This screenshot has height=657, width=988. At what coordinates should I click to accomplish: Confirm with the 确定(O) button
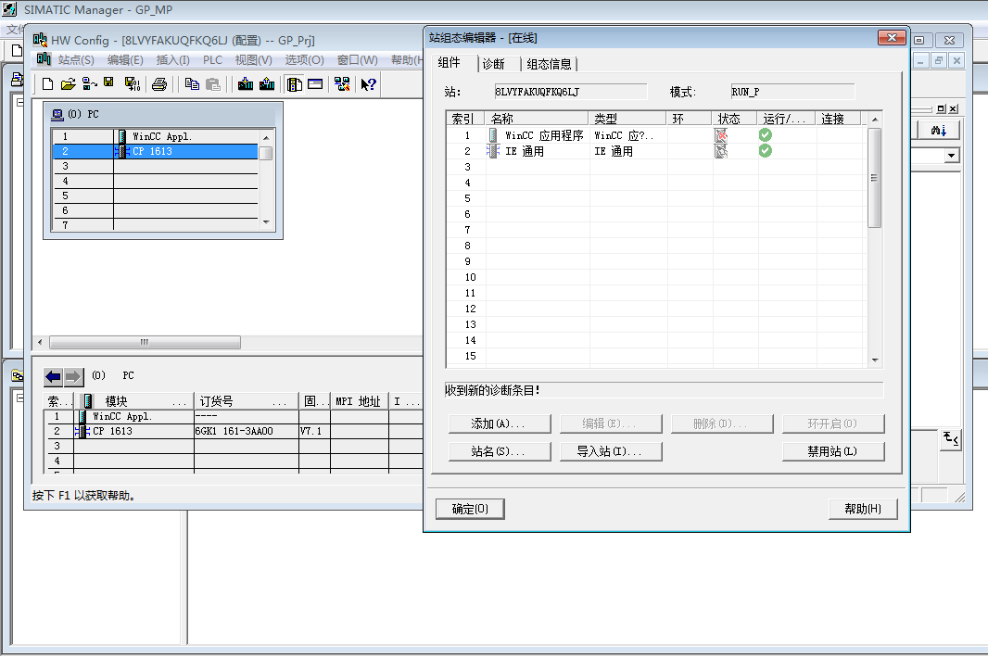tap(470, 509)
